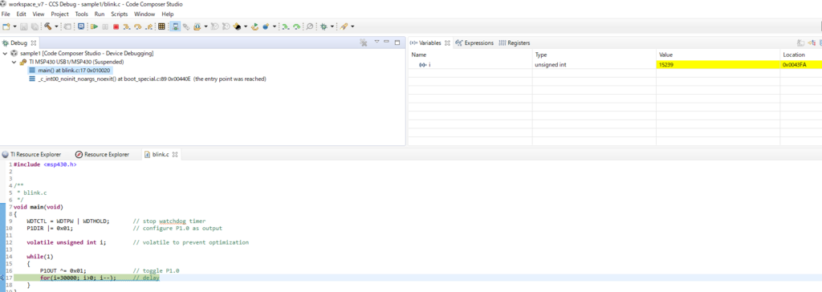The image size is (822, 292).
Task: Click the chain link toolbar icon
Action: click(x=186, y=26)
